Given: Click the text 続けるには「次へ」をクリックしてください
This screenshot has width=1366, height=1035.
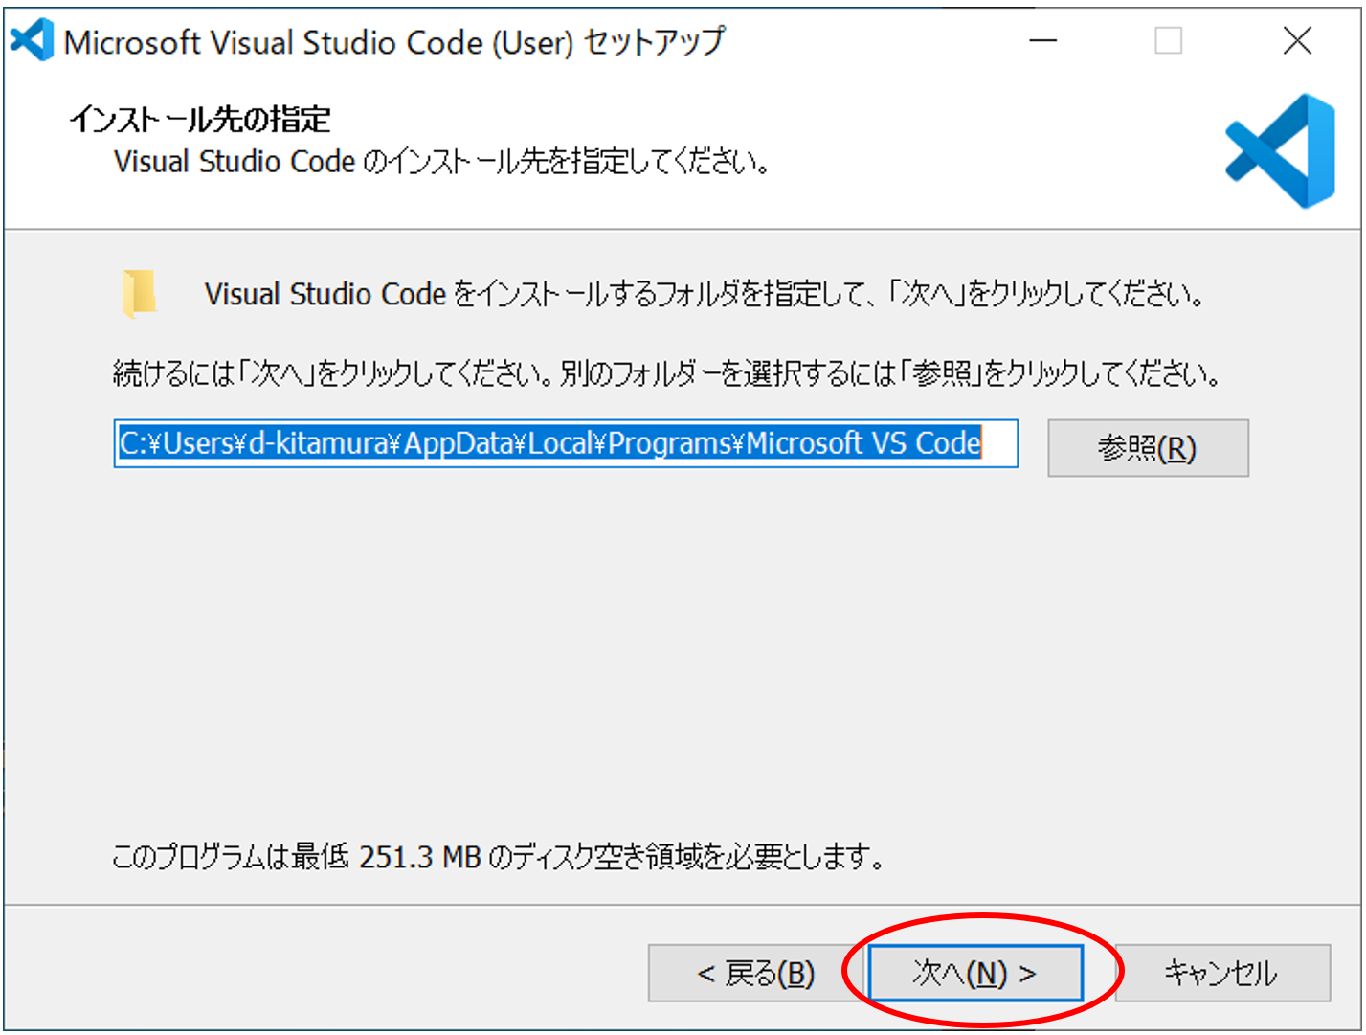Looking at the screenshot, I should click(x=331, y=372).
